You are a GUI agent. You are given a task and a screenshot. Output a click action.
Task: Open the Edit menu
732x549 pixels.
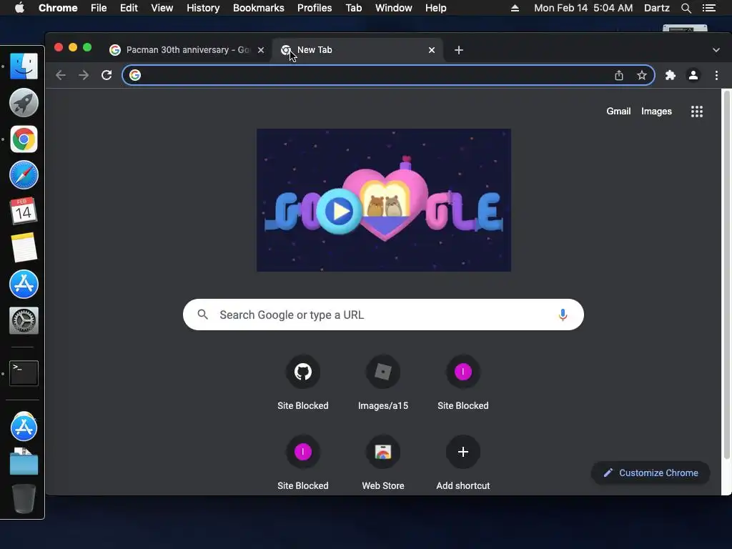coord(129,8)
